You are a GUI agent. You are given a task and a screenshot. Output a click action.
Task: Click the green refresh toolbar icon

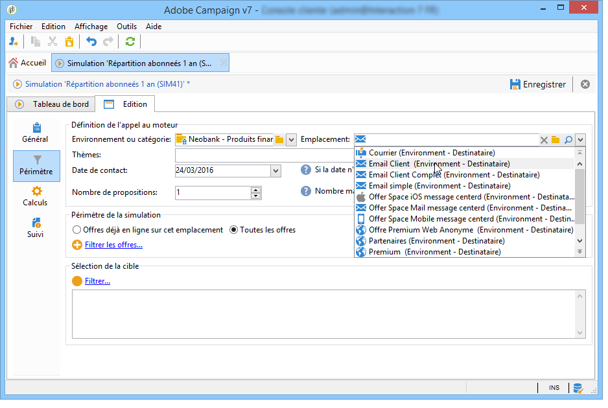130,41
